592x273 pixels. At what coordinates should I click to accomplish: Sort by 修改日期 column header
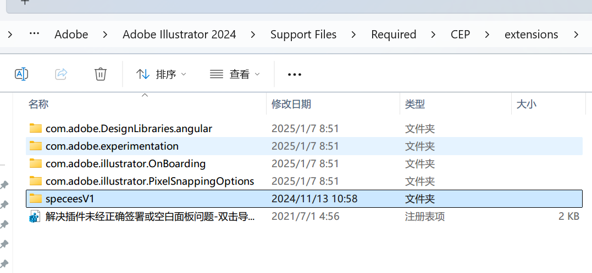(291, 104)
